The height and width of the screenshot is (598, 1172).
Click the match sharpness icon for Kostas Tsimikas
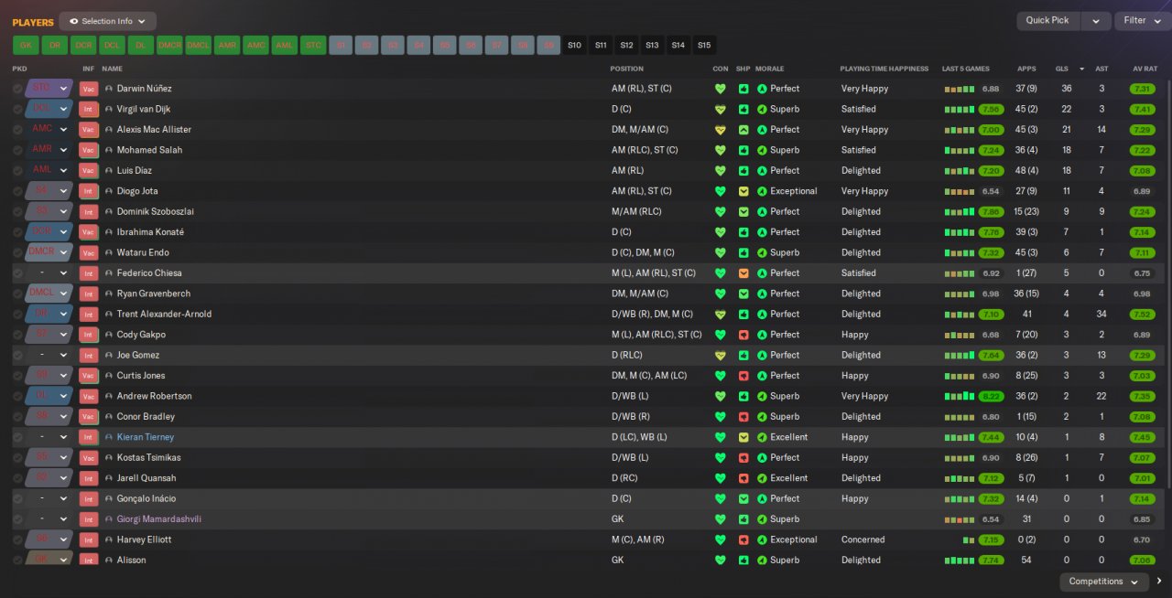[x=743, y=457]
